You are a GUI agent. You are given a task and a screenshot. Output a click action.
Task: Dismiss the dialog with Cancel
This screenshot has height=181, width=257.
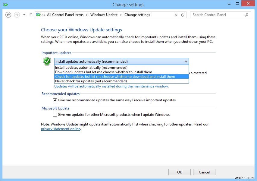tap(204, 172)
